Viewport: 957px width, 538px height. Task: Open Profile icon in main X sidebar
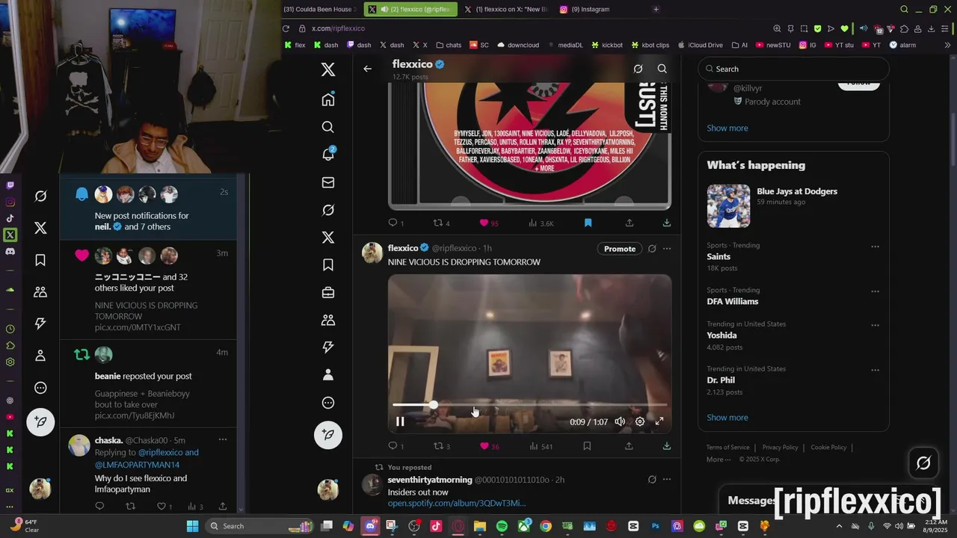pyautogui.click(x=327, y=375)
